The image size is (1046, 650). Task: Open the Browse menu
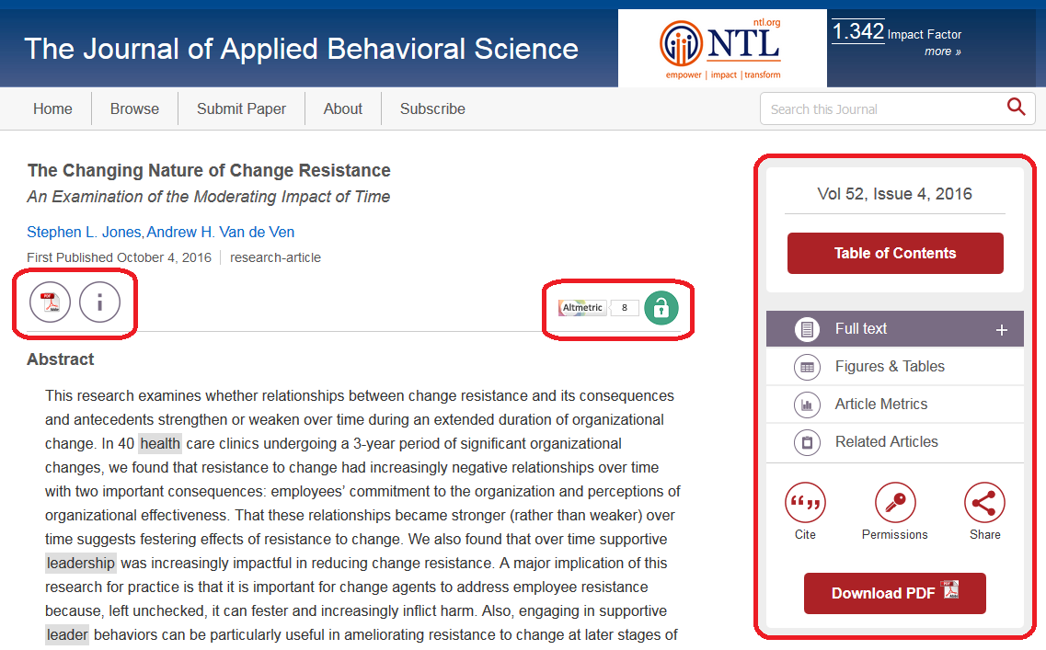pyautogui.click(x=134, y=108)
